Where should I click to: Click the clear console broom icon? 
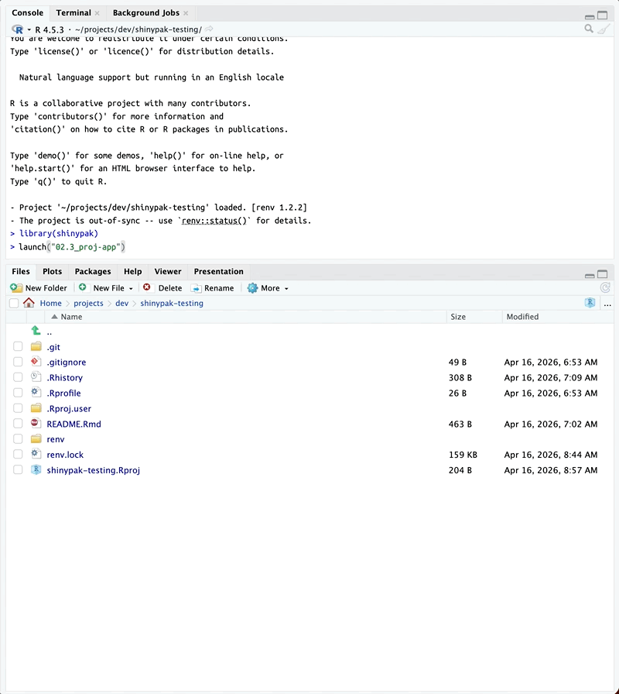pyautogui.click(x=604, y=29)
